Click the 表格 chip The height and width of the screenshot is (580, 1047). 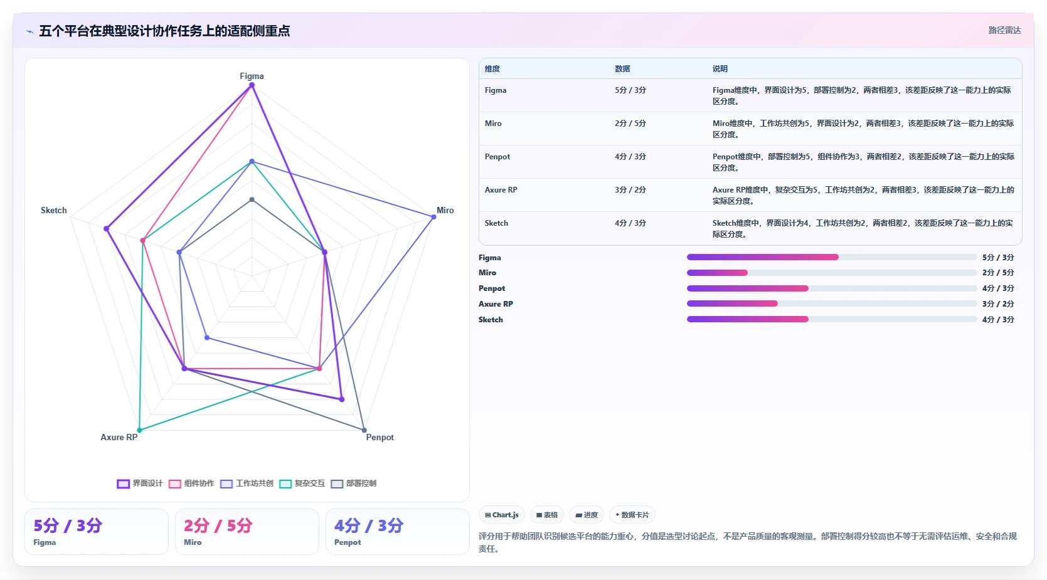[547, 515]
